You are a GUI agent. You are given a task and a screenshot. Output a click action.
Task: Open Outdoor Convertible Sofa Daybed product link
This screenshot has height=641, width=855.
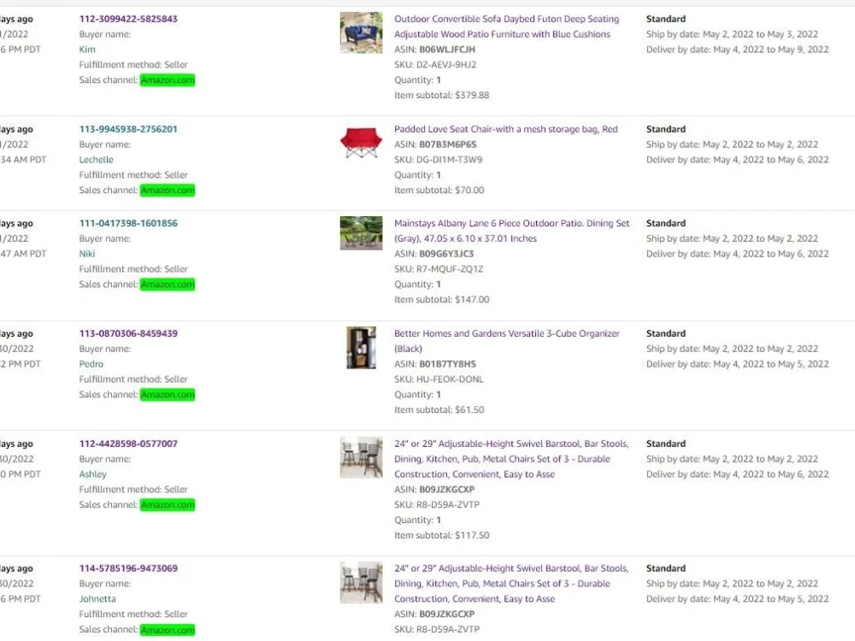click(x=506, y=26)
